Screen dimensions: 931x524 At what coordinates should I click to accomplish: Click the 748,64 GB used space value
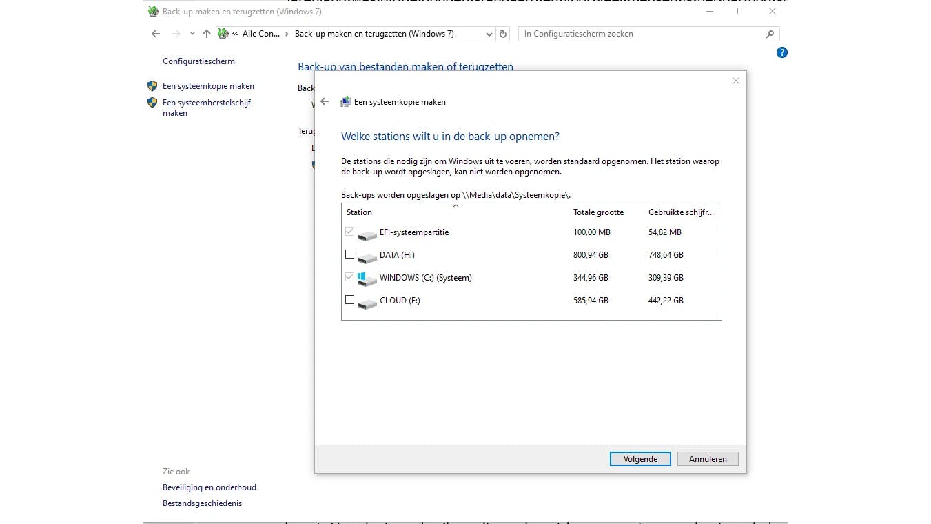coord(666,255)
